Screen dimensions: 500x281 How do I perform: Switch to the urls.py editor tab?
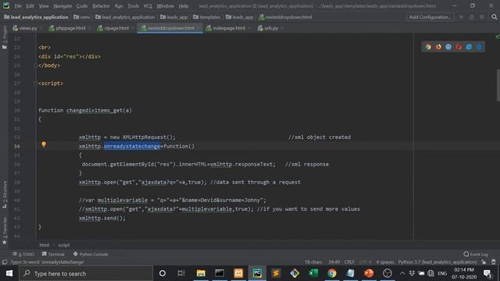[271, 28]
